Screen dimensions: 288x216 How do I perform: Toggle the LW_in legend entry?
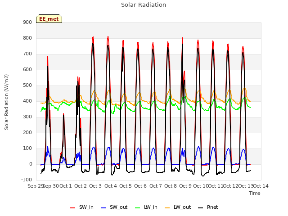click(146, 207)
